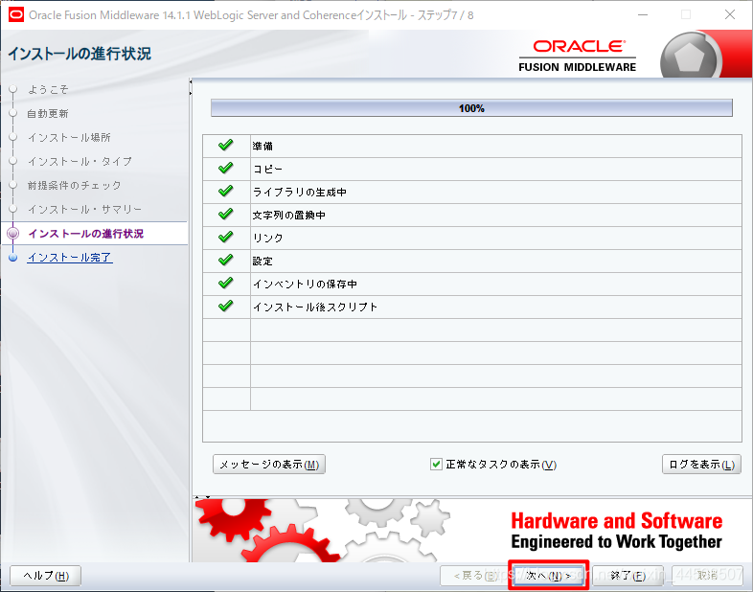
Task: Click the green checkmark beside 設定
Action: pos(226,261)
